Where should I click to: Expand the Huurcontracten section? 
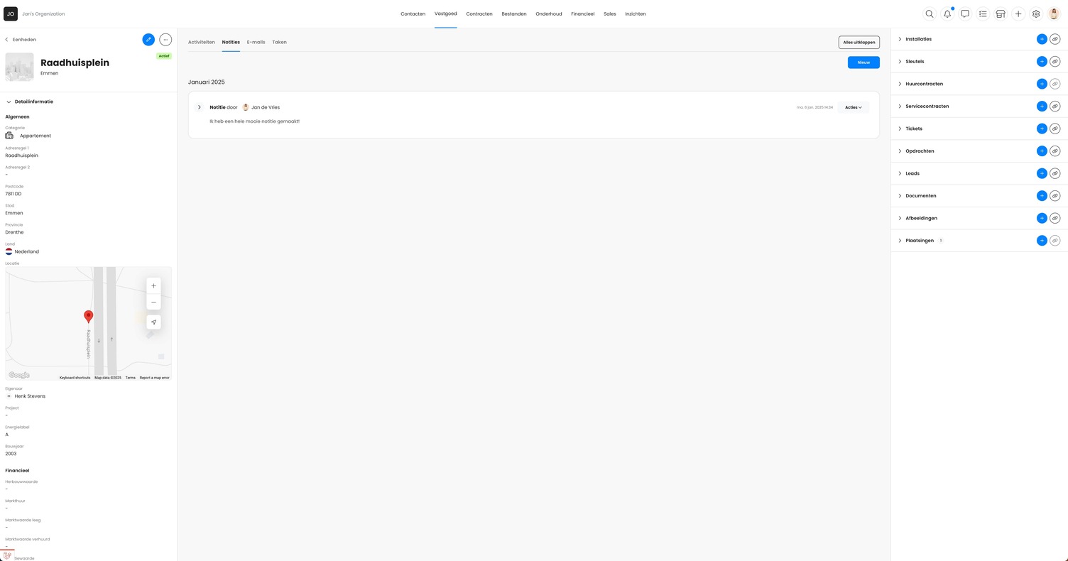pyautogui.click(x=900, y=84)
